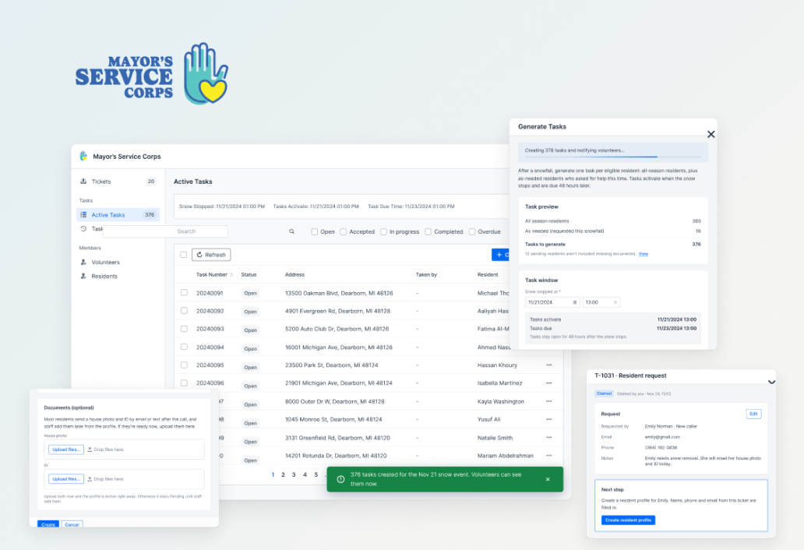Click the Create button in documents form
Screen dimensions: 804x550
click(x=48, y=524)
